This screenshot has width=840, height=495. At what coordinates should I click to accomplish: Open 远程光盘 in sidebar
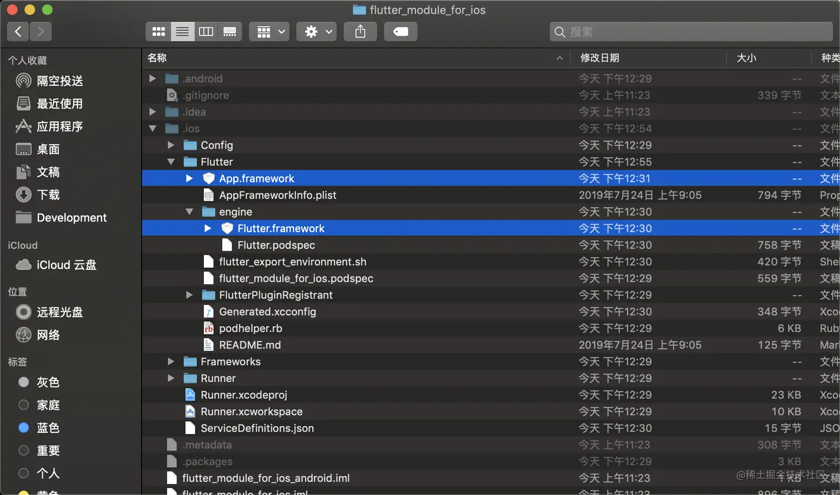tap(50, 312)
